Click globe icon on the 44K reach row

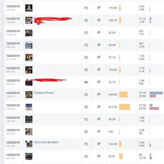pyautogui.click(x=99, y=132)
